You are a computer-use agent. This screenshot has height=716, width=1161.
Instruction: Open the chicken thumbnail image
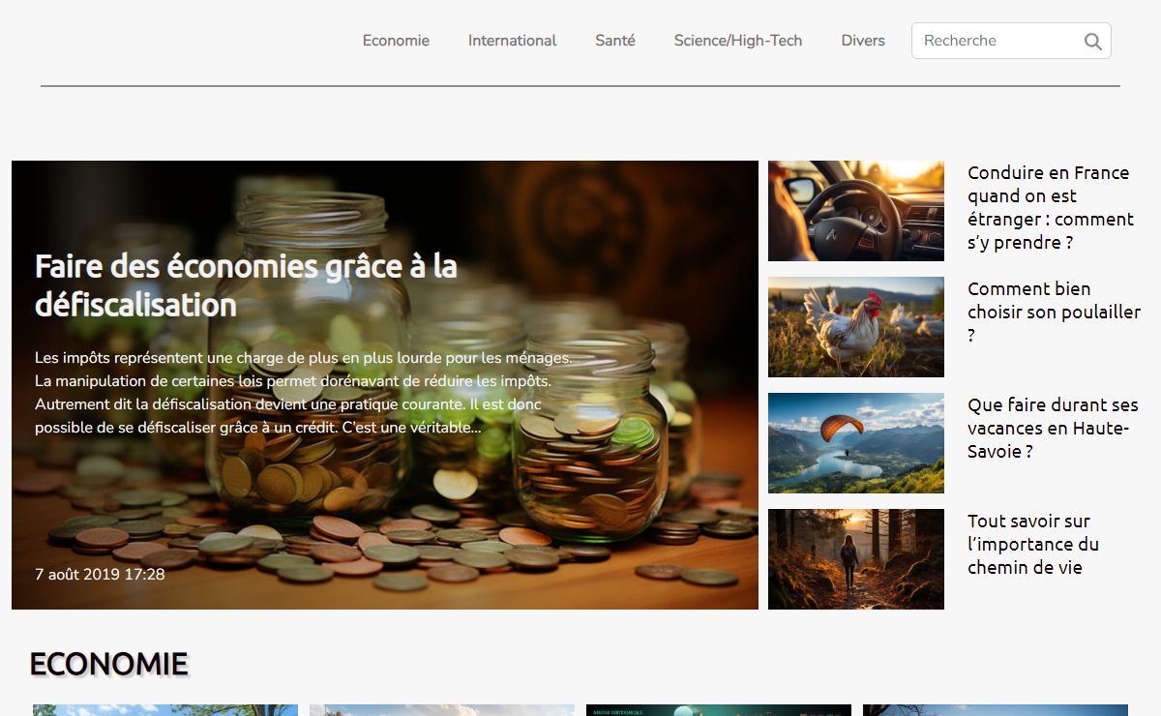tap(856, 327)
